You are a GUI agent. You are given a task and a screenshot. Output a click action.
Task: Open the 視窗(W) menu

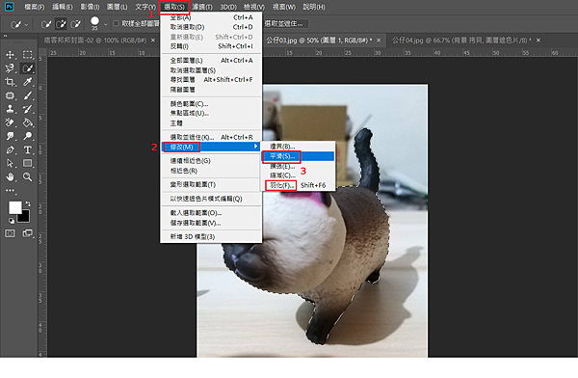[x=284, y=7]
